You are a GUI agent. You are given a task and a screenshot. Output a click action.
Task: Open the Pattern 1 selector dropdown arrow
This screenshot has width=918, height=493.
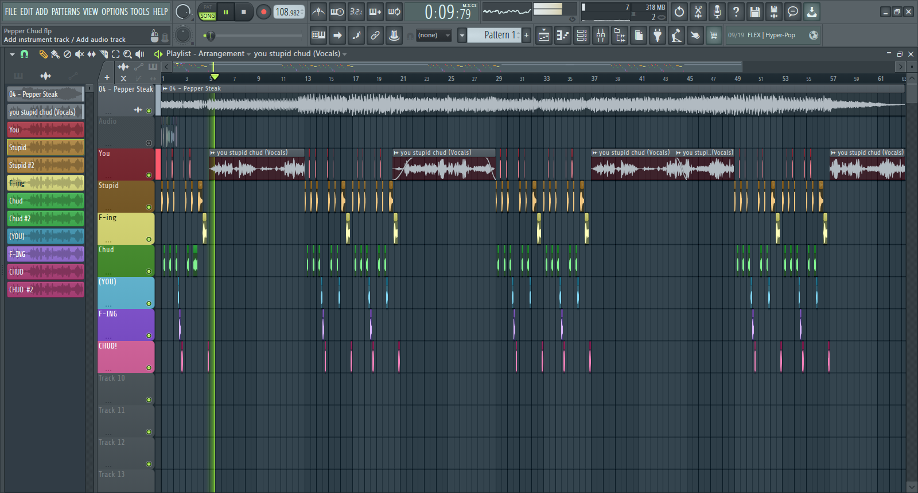coord(462,36)
